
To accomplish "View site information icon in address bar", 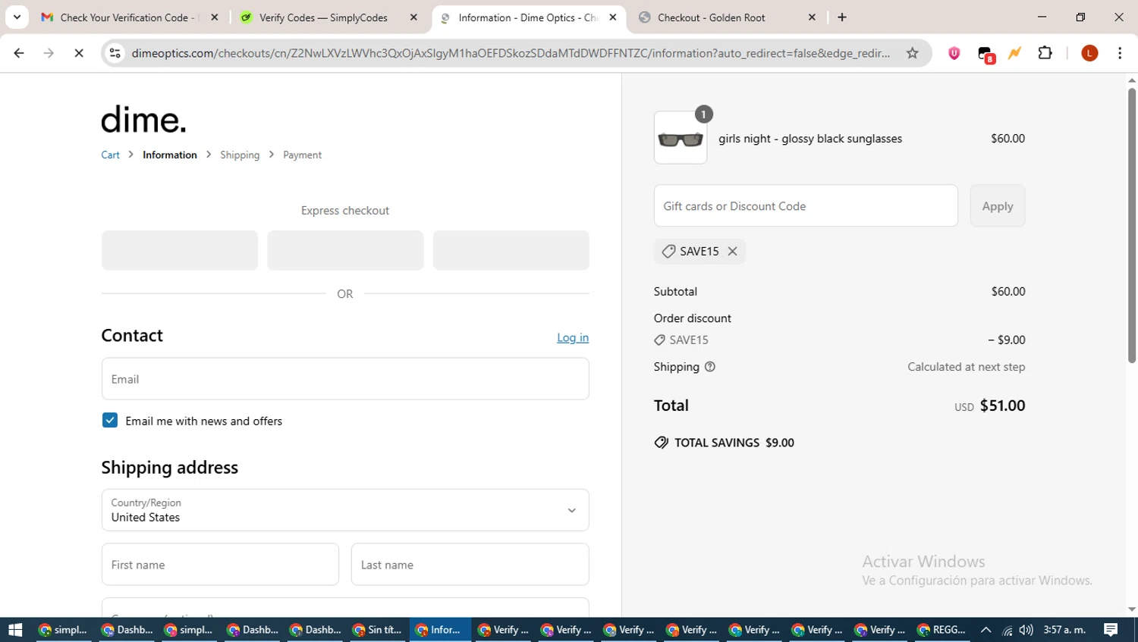I will click(x=115, y=53).
